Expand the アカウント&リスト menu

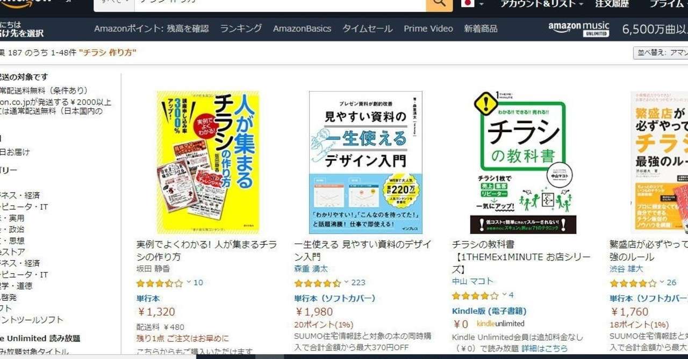(x=542, y=4)
